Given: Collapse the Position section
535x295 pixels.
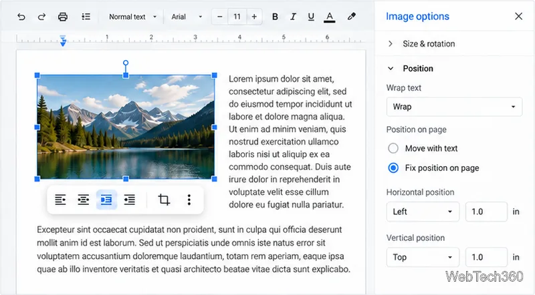Looking at the screenshot, I should click(x=454, y=69).
